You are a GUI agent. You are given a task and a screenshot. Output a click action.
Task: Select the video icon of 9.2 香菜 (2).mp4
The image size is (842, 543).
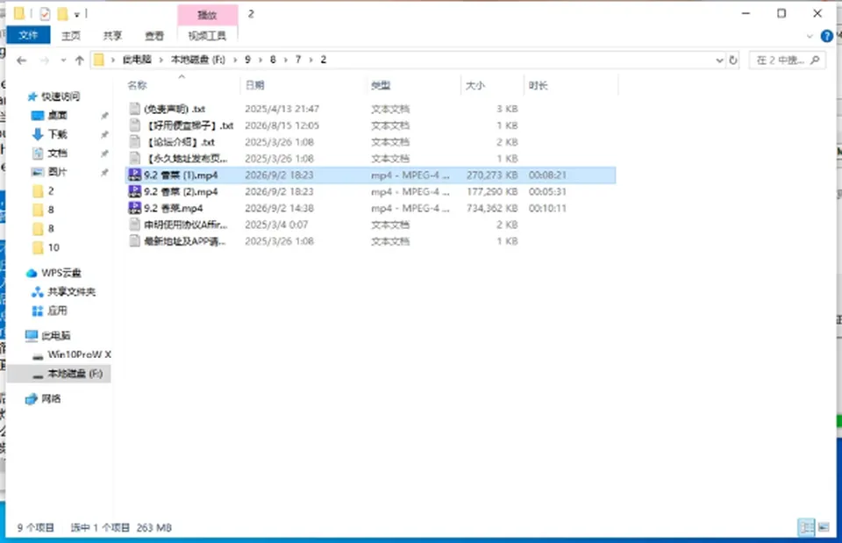pyautogui.click(x=135, y=192)
